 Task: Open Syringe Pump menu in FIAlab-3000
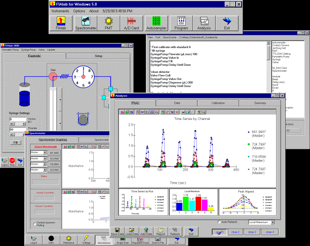(x=28, y=50)
